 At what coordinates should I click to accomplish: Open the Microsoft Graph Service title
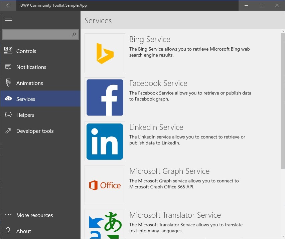pos(169,171)
